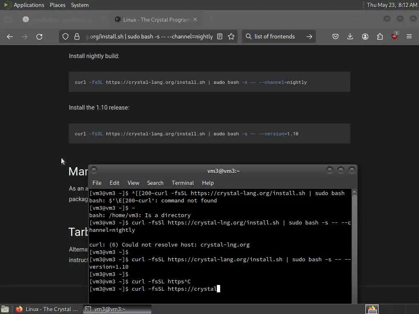Click terminal line 'bash: /home/vm3: Is a directory'
Image resolution: width=419 pixels, height=314 pixels.
point(140,215)
